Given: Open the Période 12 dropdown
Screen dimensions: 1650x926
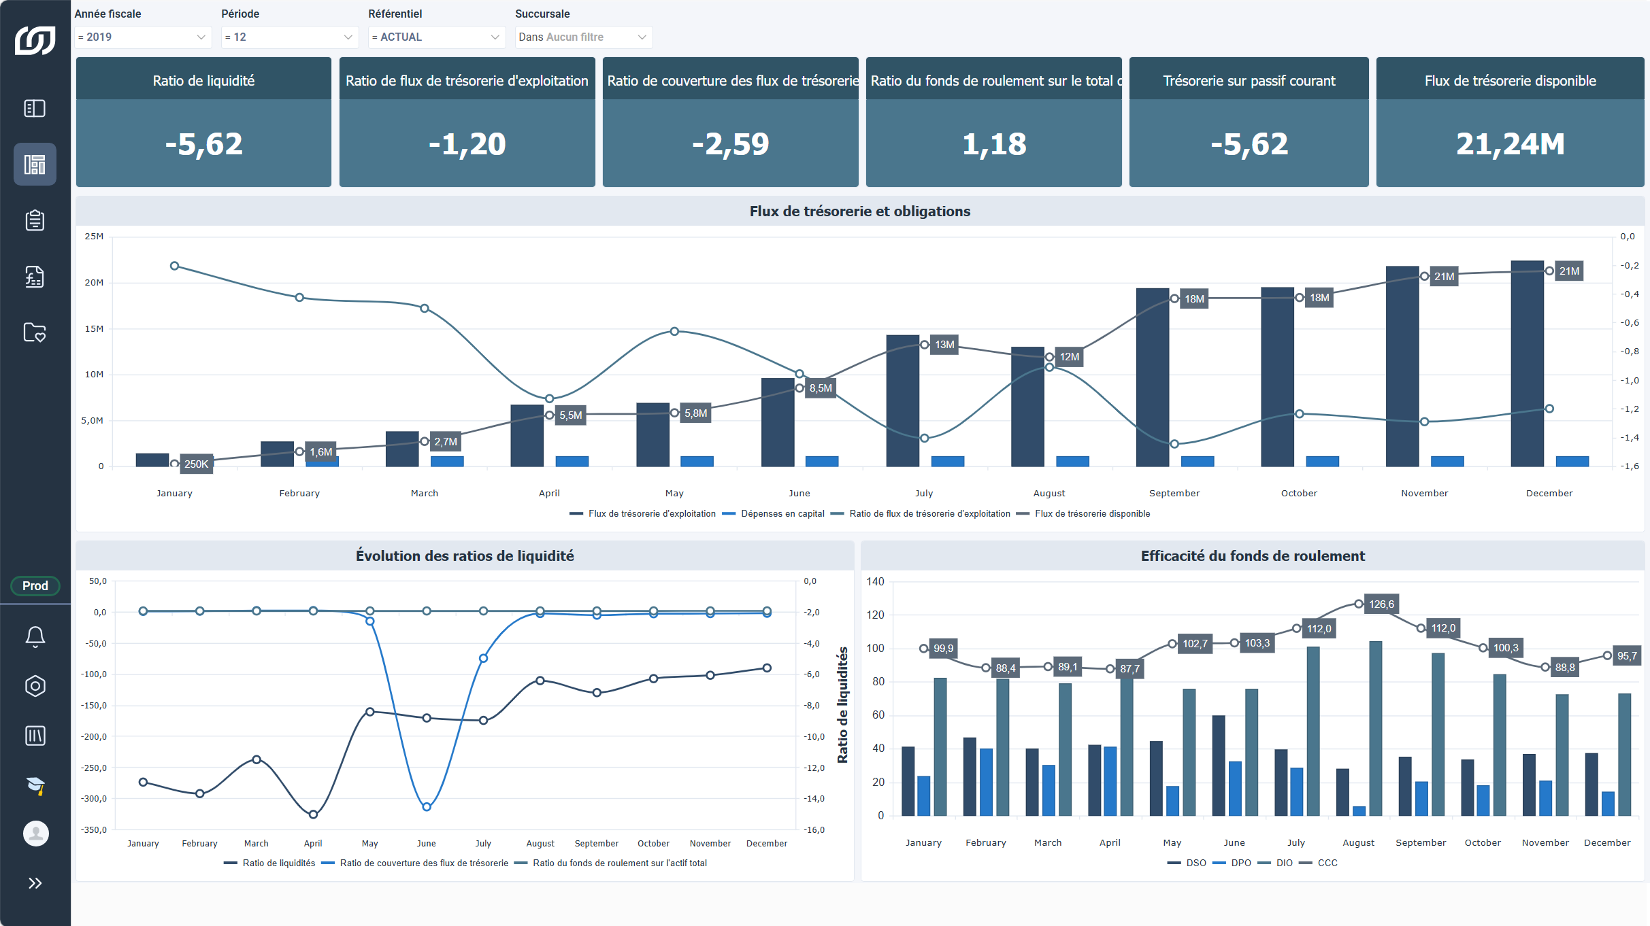Looking at the screenshot, I should click(290, 37).
